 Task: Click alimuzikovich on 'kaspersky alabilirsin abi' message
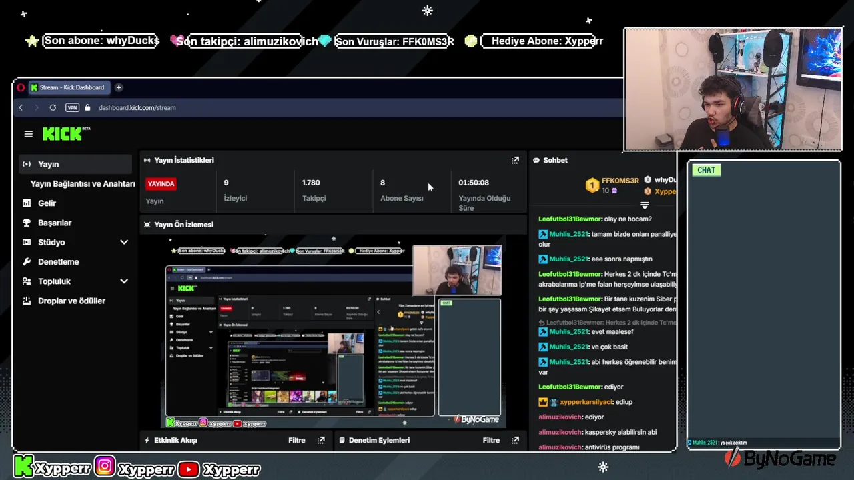560,432
